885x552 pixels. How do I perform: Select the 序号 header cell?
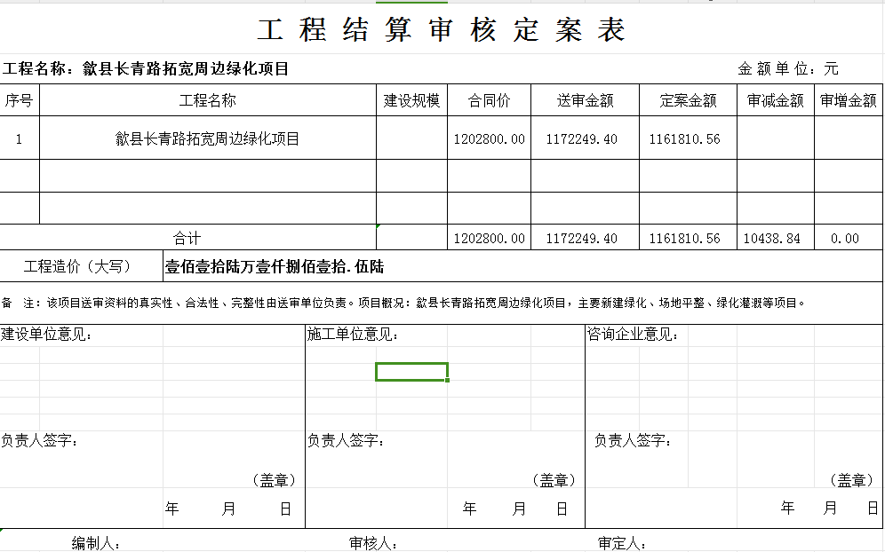[20, 100]
